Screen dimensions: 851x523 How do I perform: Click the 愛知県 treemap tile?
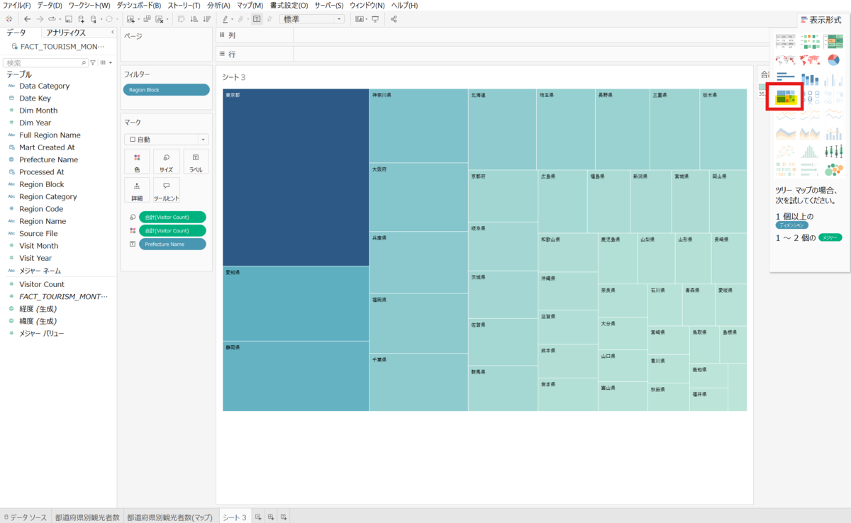[x=296, y=303]
